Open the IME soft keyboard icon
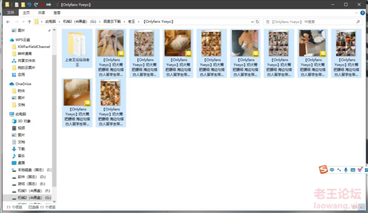The height and width of the screenshot is (213, 368). 353,170
